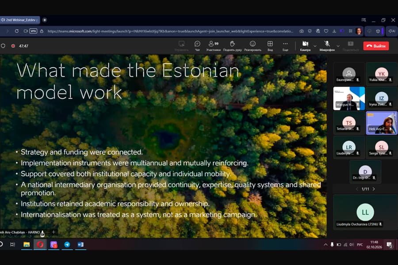Image resolution: width=398 pixels, height=265 pixels.
Task: Click the browser reload icon
Action: [x=17, y=31]
